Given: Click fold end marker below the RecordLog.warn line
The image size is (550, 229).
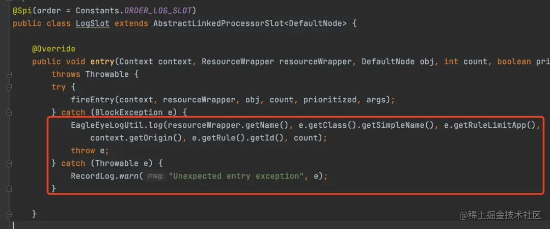Looking at the screenshot, I should click(x=9, y=189).
